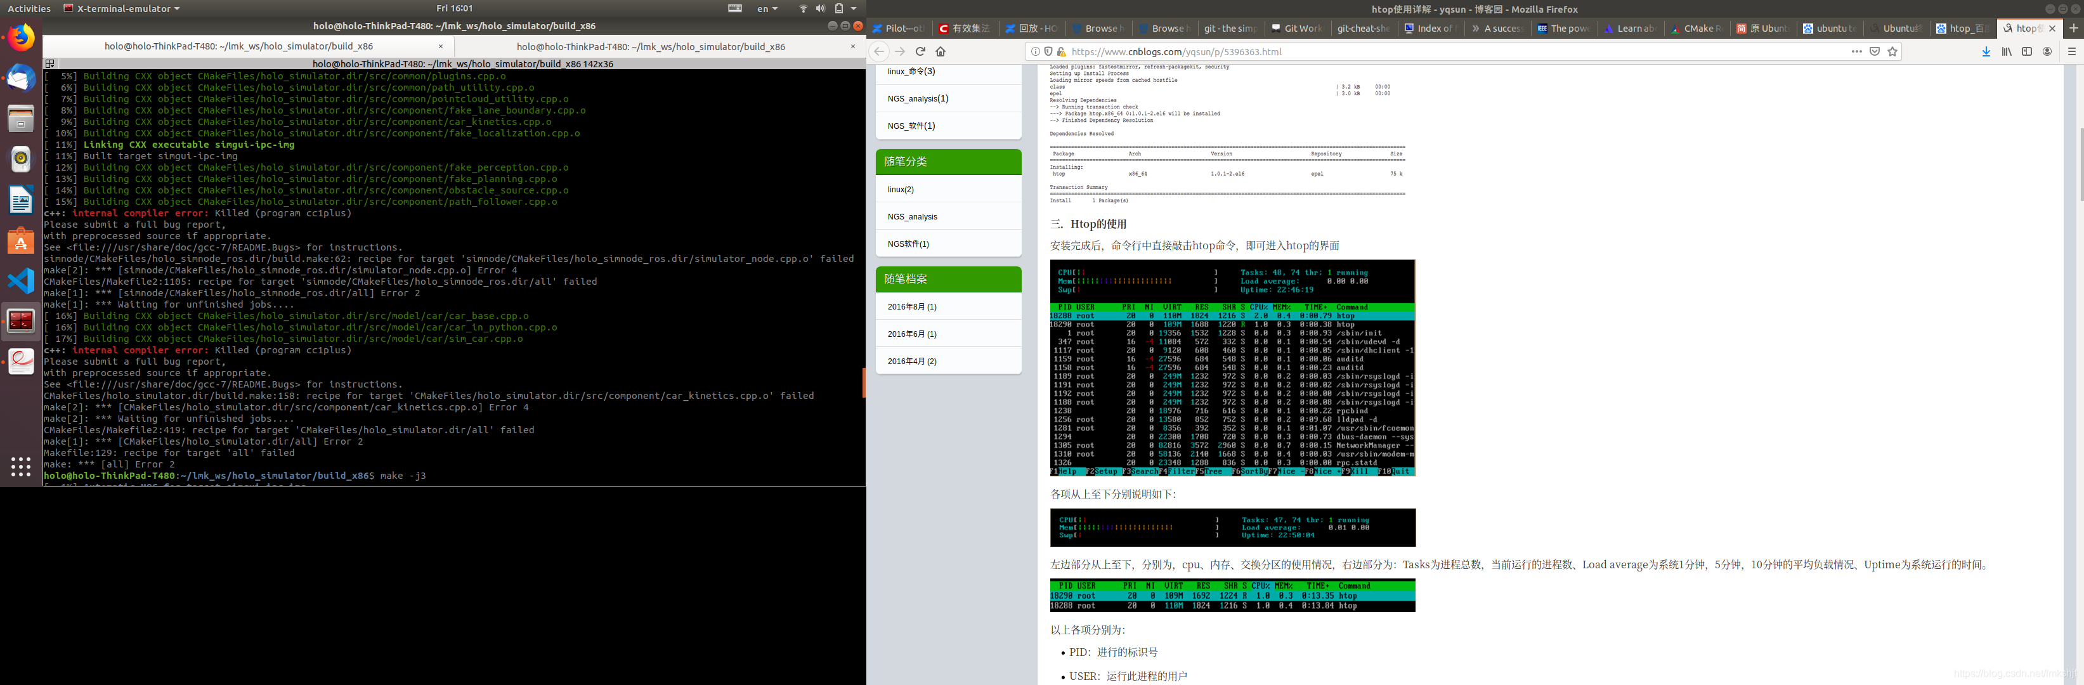Show Applications grid in the dock
2084x685 pixels.
click(21, 467)
